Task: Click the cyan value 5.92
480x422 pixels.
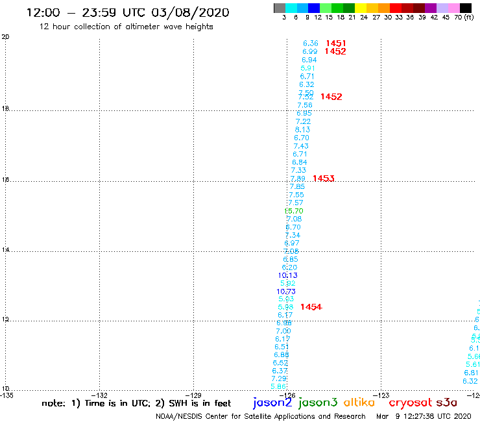Action: pos(288,283)
